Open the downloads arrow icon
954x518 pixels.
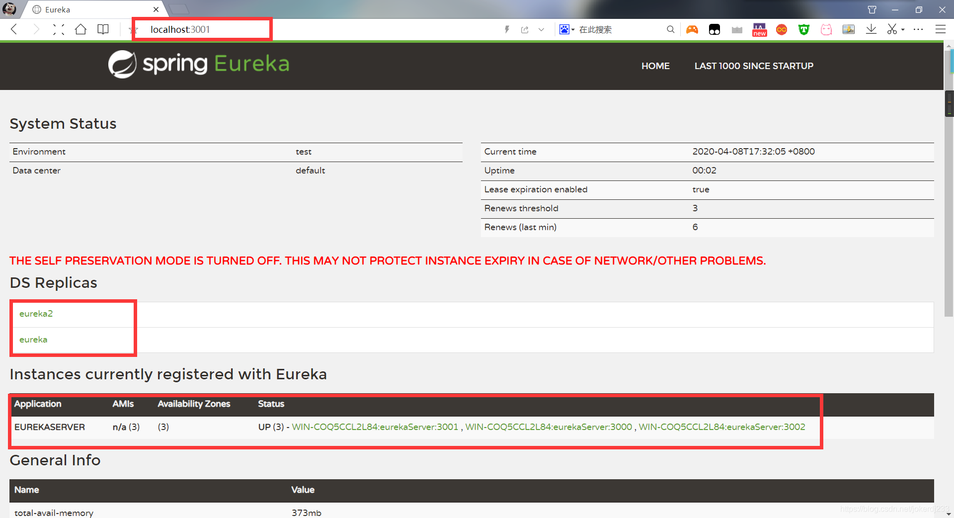871,29
